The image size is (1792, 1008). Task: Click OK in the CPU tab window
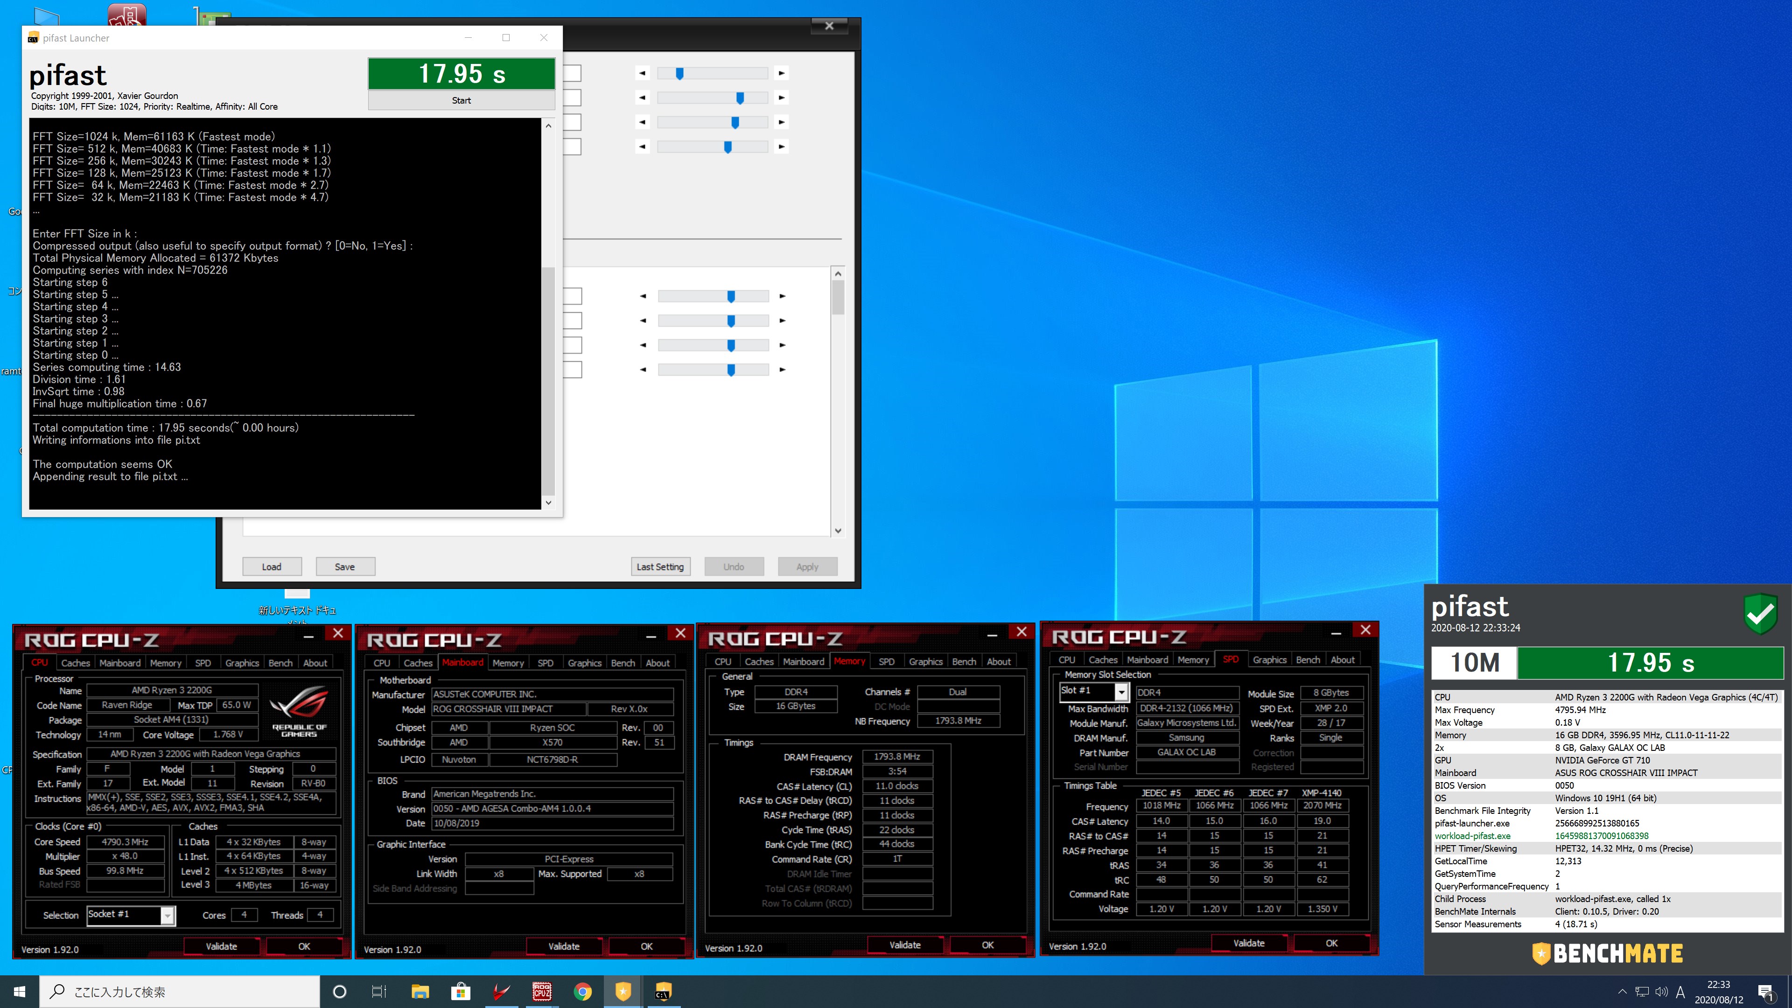coord(304,946)
